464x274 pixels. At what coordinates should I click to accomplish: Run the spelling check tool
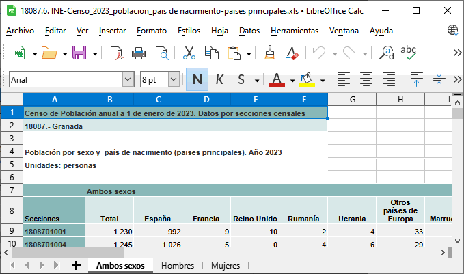click(x=409, y=53)
